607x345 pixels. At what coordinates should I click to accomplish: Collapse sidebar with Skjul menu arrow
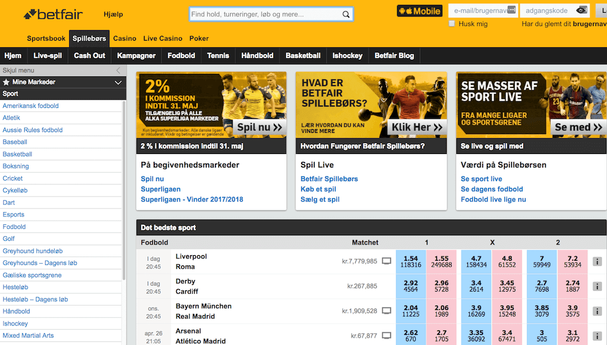pos(118,70)
